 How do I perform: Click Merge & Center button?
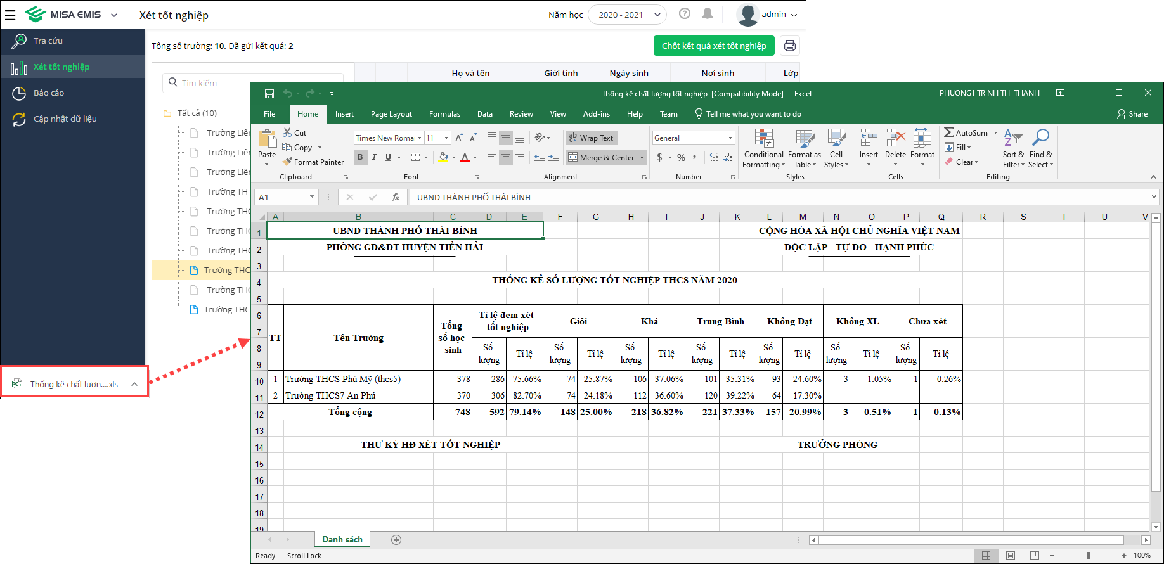[601, 157]
